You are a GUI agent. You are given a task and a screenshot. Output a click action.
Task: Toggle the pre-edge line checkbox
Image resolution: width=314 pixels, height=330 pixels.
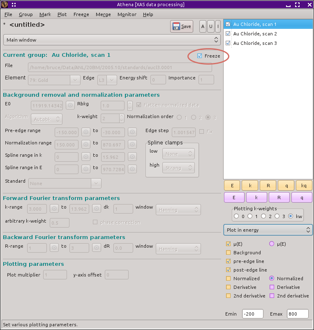coord(228,261)
